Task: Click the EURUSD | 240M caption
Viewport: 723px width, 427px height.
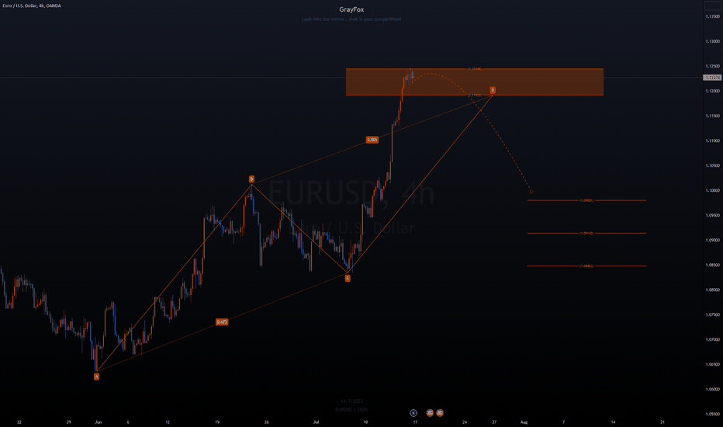Action: [x=352, y=409]
